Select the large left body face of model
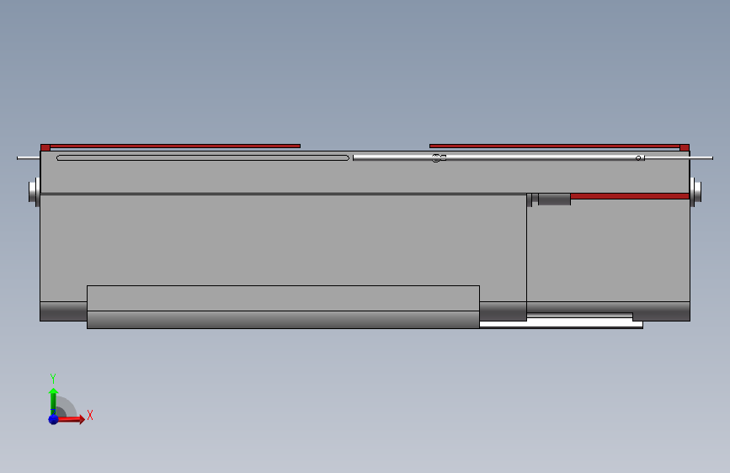Image resolution: width=730 pixels, height=473 pixels. [x=283, y=240]
